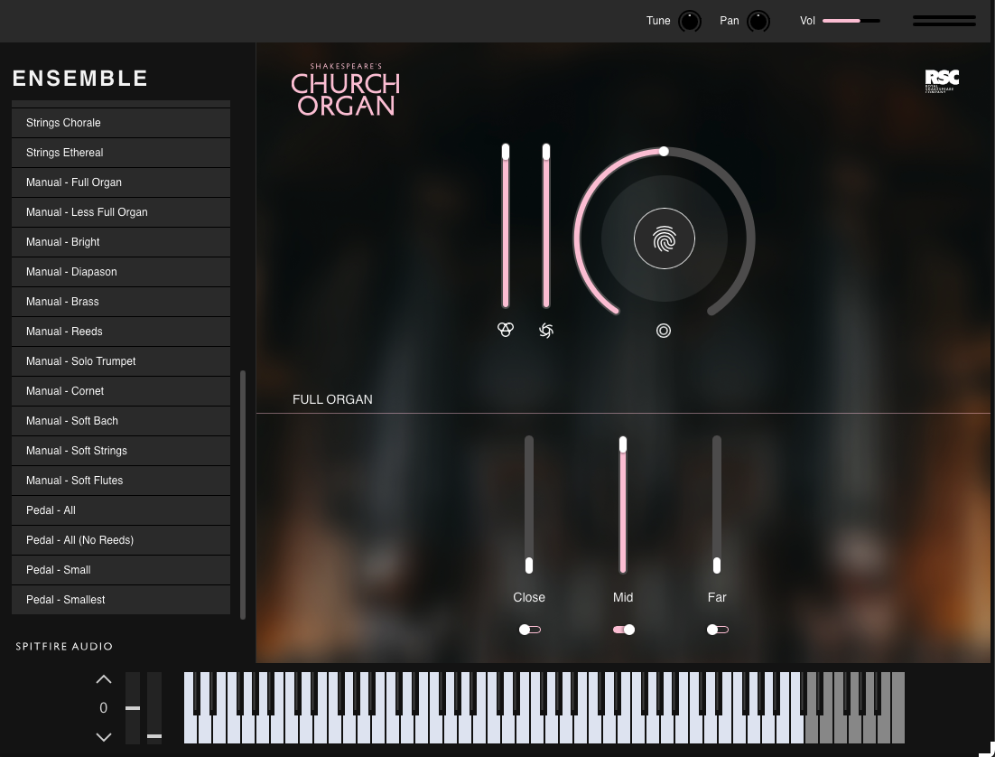Click the preset list scrollbar
Viewport: 995px width, 757px height.
tap(242, 494)
